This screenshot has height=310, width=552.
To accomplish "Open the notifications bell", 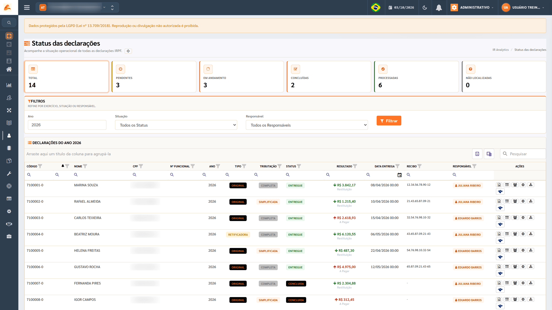I will point(439,7).
